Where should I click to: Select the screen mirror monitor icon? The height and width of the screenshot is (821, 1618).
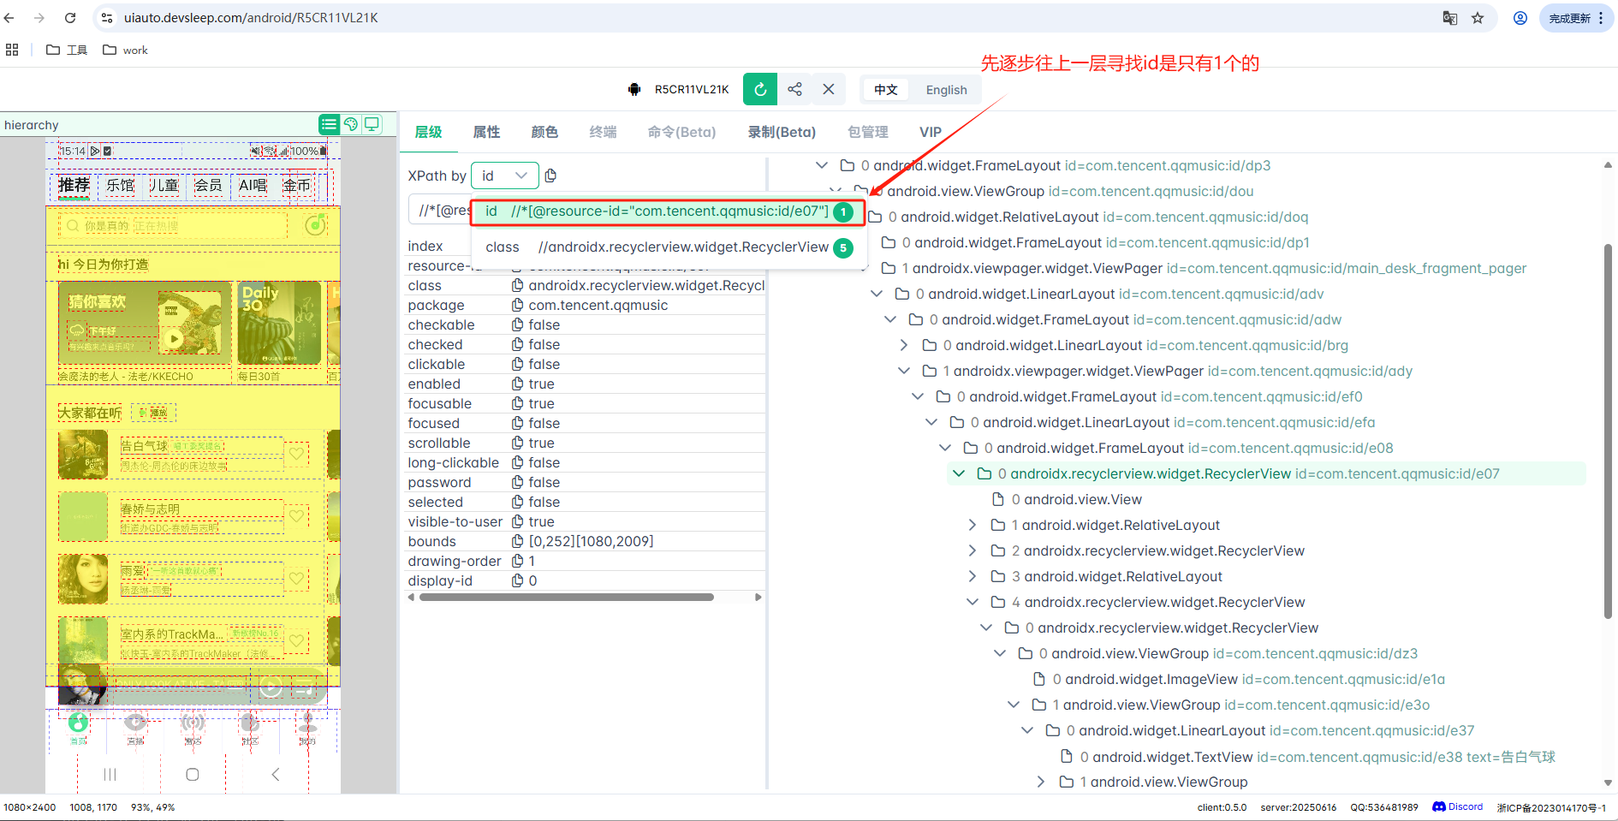coord(372,124)
